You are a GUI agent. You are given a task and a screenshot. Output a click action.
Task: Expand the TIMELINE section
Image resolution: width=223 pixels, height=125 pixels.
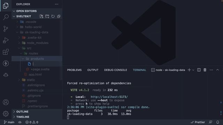point(37,117)
